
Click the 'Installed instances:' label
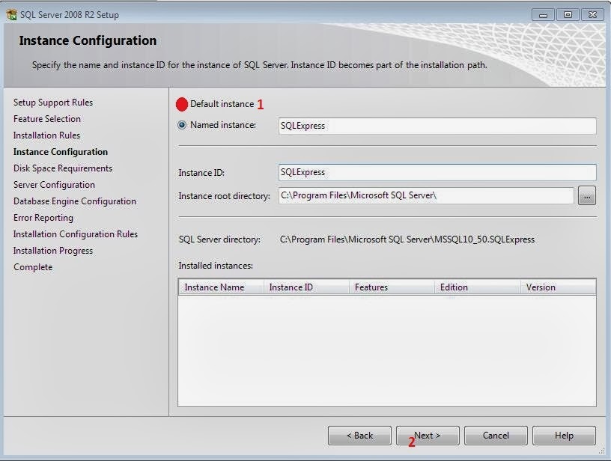click(x=216, y=266)
